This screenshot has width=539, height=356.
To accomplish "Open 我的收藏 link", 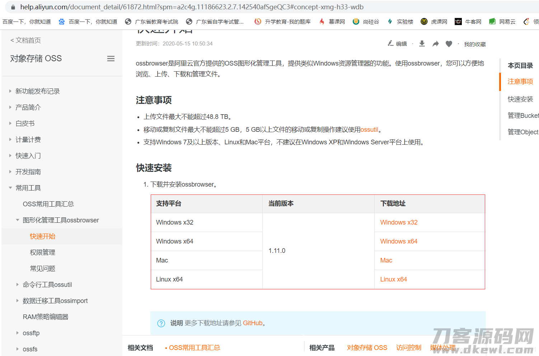I will 475,44.
